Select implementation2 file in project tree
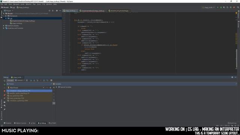The height and width of the screenshot is (135, 240). [x=22, y=21]
